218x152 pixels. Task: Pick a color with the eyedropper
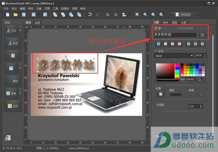201,80
